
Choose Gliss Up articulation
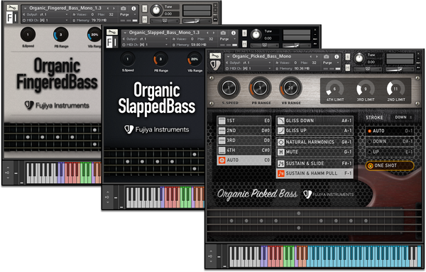point(315,131)
